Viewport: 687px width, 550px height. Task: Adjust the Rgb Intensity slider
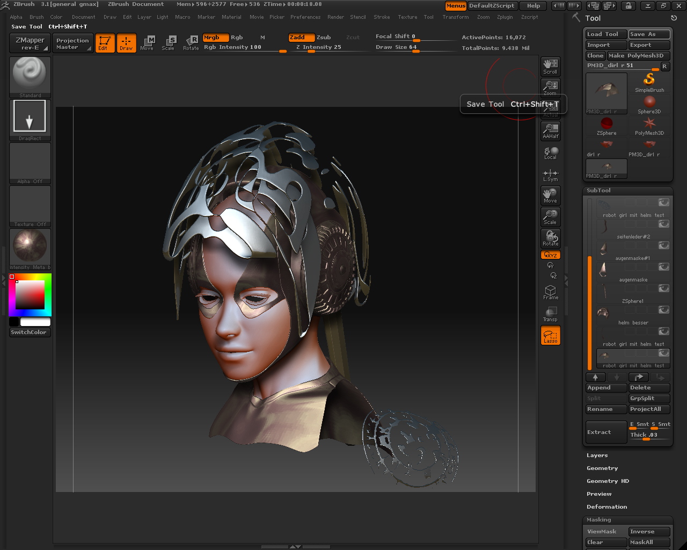[x=244, y=48]
